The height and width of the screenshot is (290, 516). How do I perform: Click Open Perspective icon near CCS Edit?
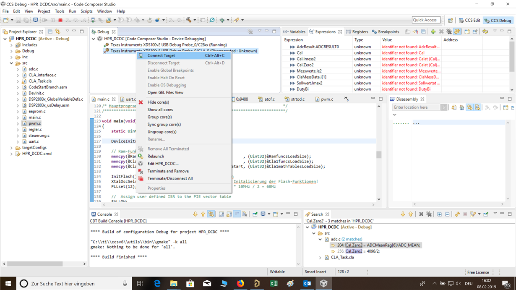click(450, 20)
